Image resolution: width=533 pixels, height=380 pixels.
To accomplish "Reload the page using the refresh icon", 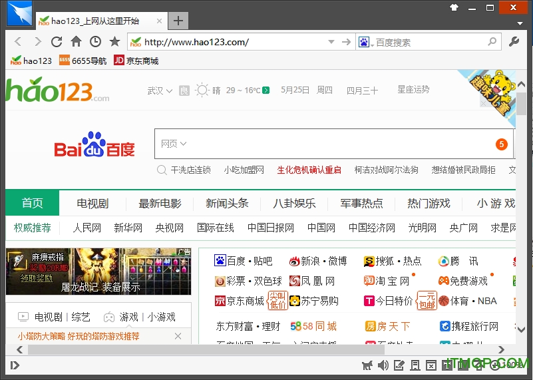I will click(x=57, y=42).
